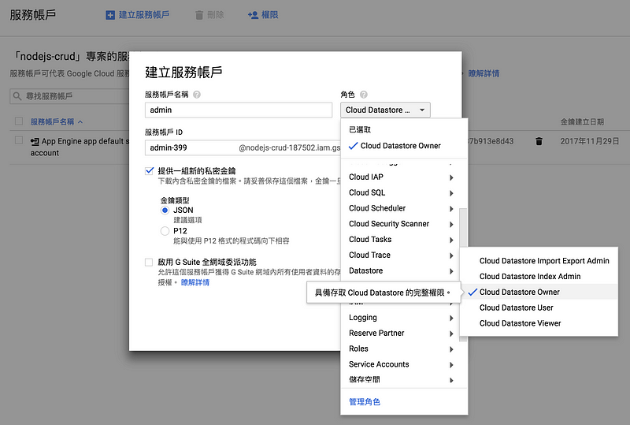
Task: Click the add-person icon beside 權限
Action: tap(253, 15)
